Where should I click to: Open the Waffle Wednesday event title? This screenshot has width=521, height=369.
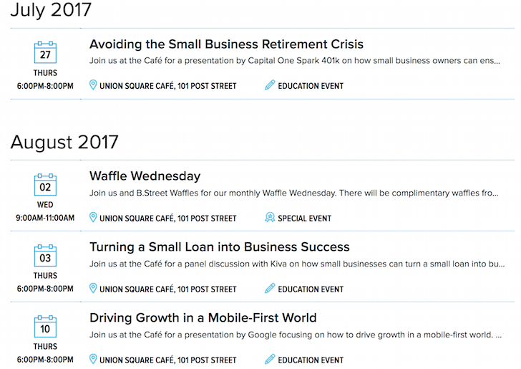point(145,176)
